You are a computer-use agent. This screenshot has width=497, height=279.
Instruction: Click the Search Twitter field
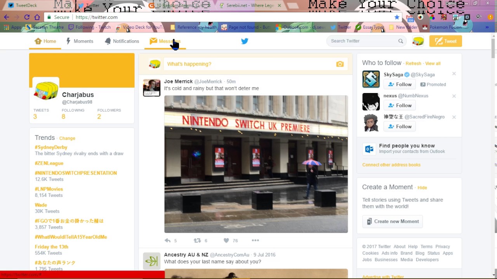366,41
